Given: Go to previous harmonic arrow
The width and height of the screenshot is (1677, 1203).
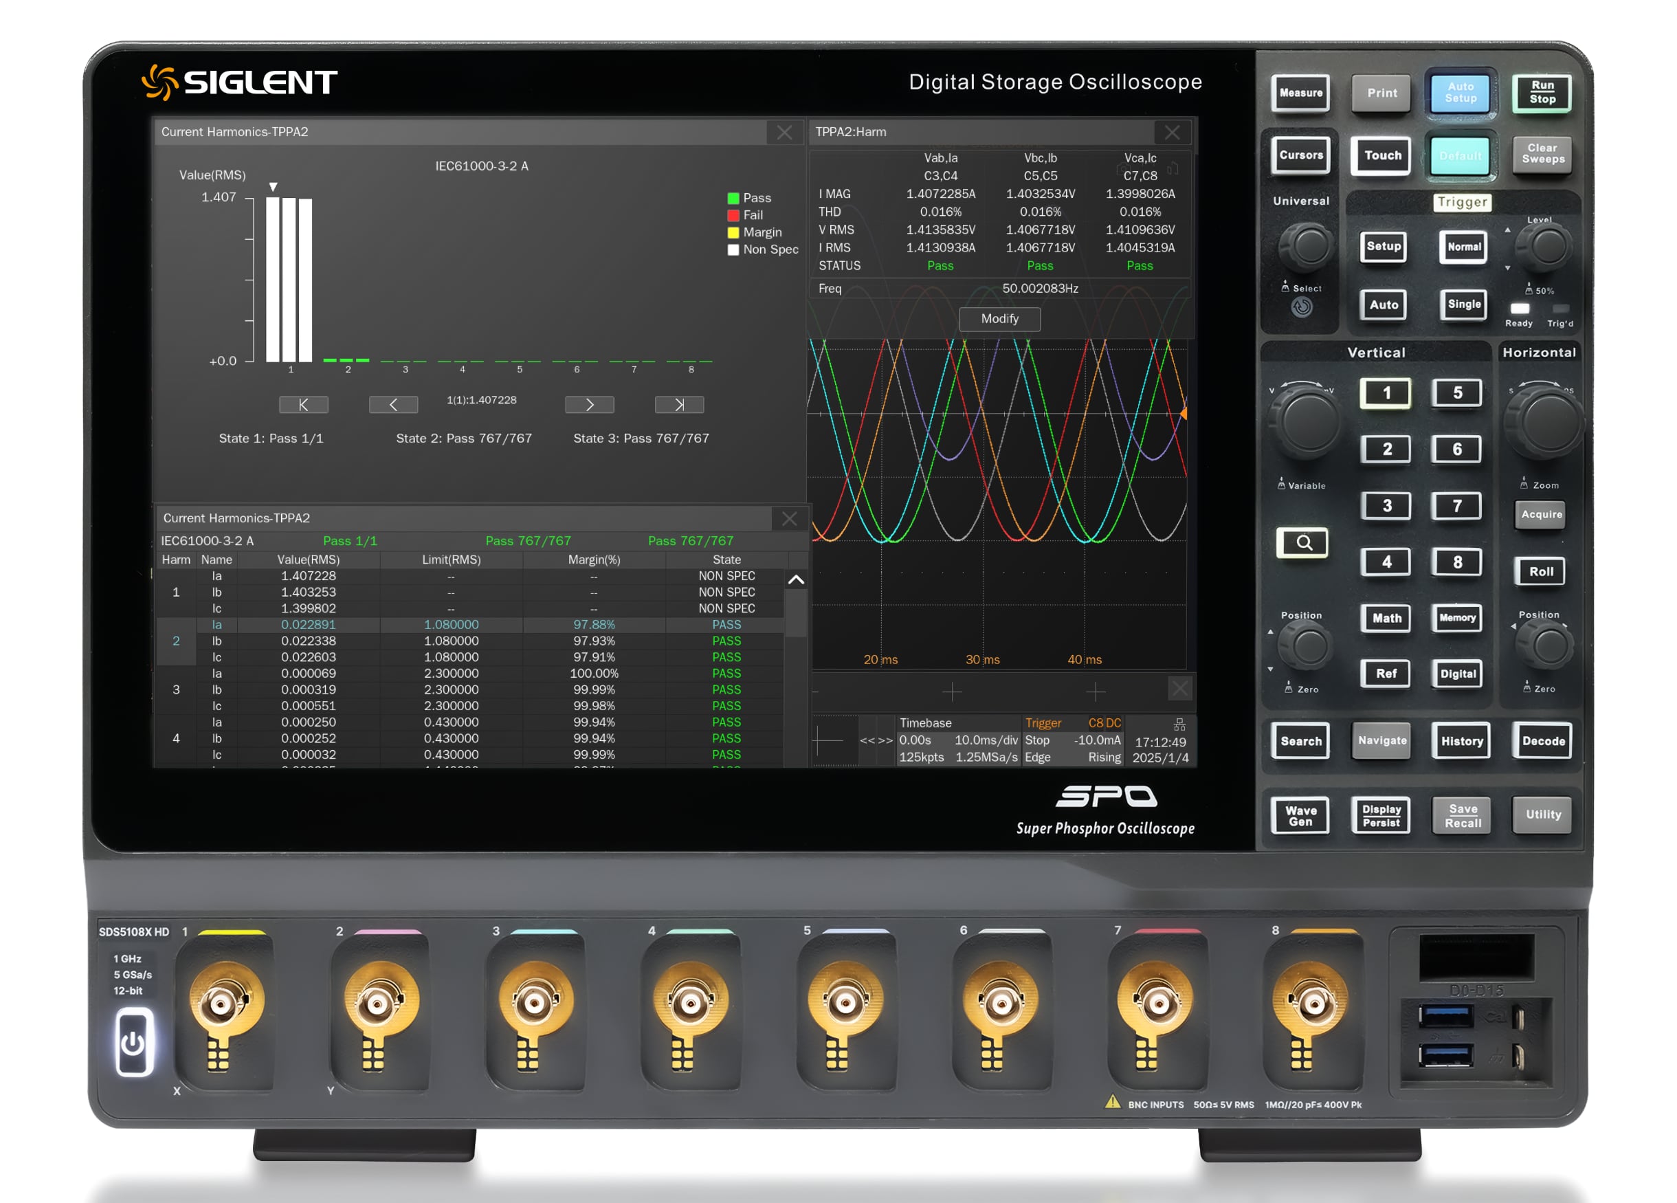Looking at the screenshot, I should click(x=393, y=405).
